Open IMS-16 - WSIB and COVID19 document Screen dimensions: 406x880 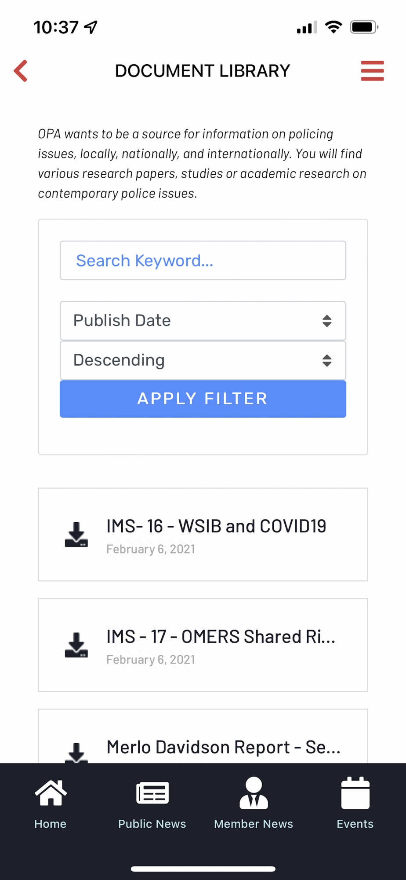coord(216,526)
